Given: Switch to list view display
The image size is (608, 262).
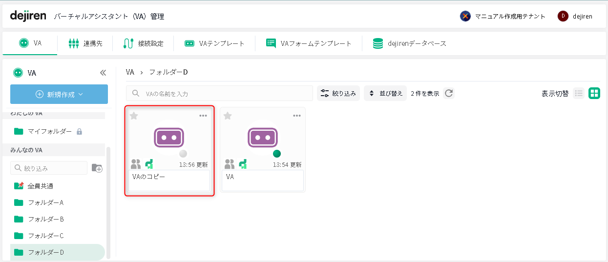Looking at the screenshot, I should point(579,93).
